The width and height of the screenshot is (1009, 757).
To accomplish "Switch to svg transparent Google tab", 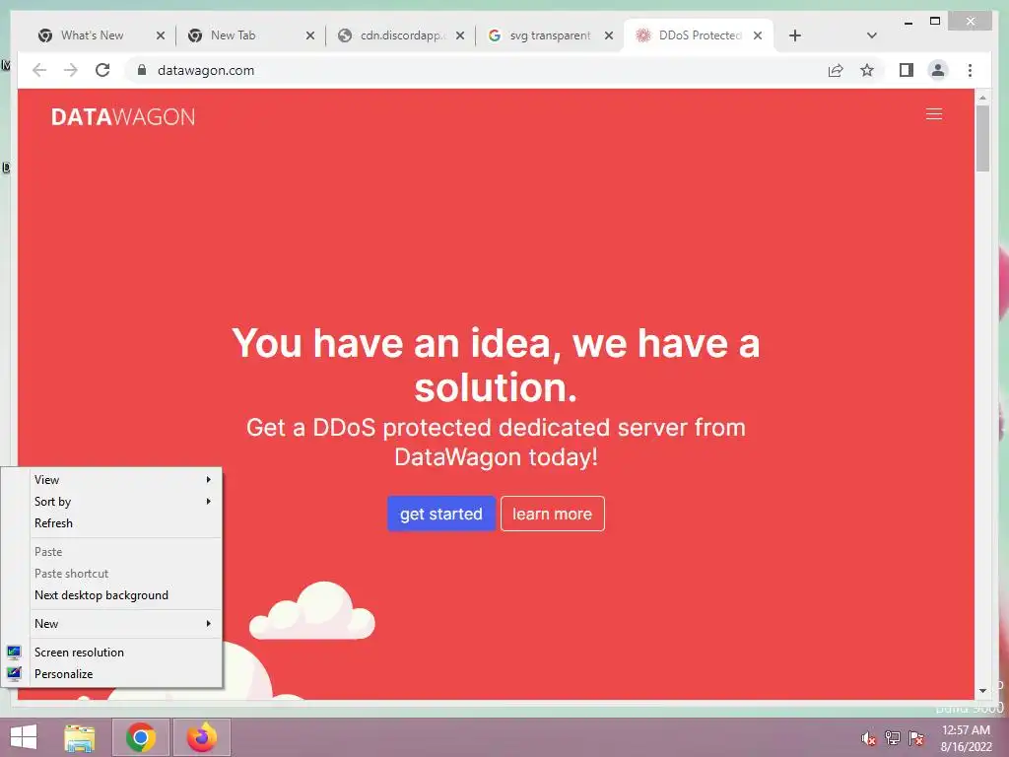I will (x=550, y=35).
